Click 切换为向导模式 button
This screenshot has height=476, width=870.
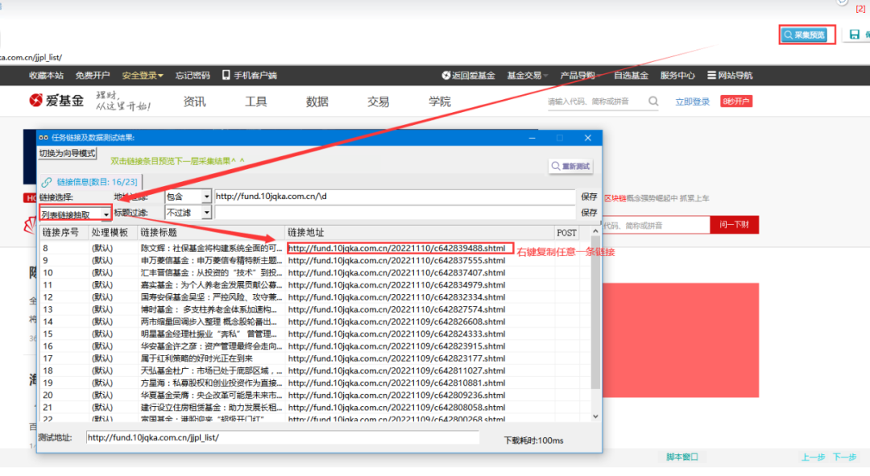(67, 153)
